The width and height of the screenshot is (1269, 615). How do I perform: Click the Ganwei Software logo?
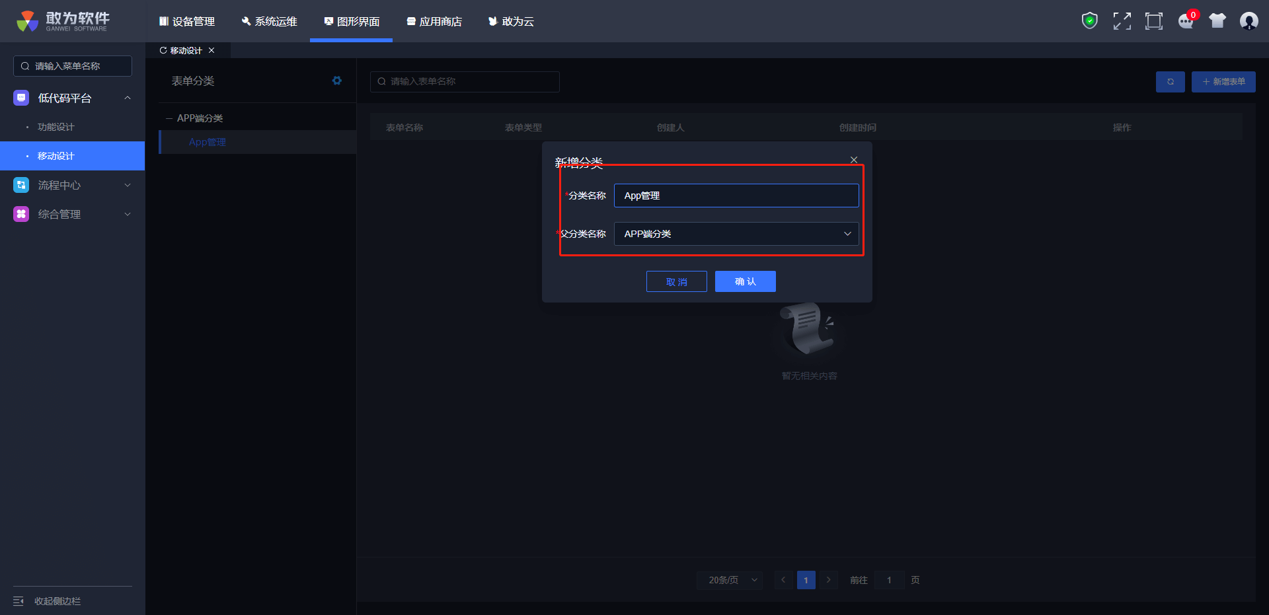63,21
